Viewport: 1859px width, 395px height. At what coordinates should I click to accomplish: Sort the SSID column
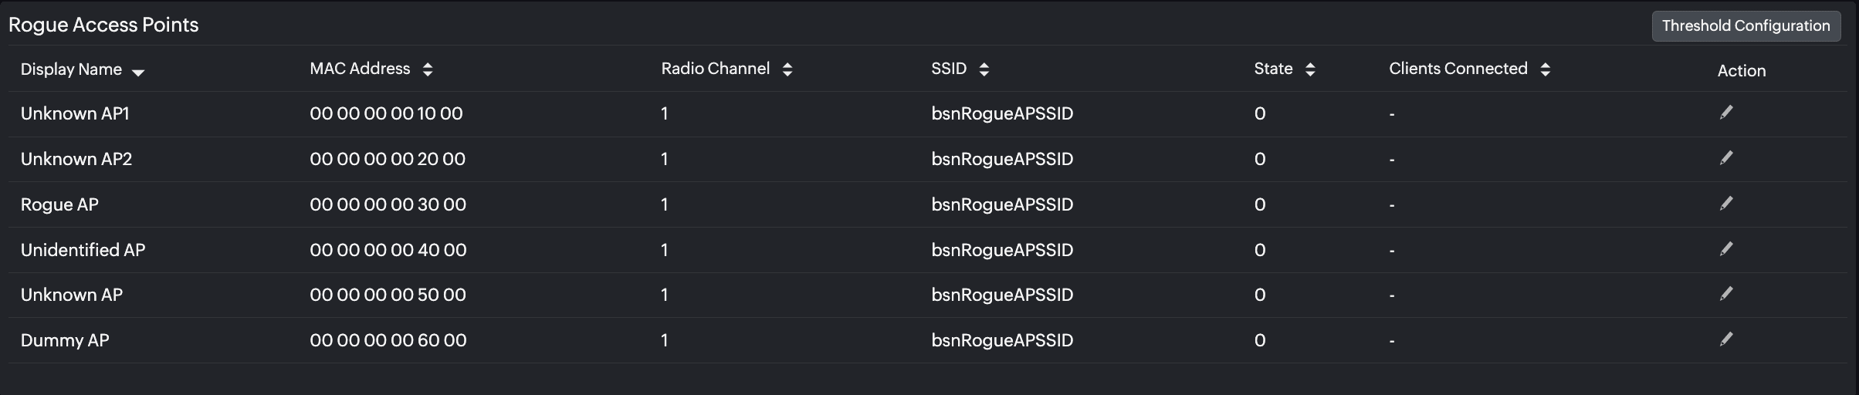pos(984,69)
